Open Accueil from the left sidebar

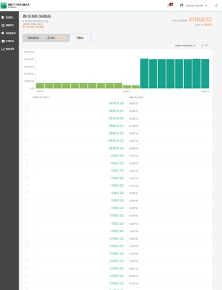click(7, 18)
